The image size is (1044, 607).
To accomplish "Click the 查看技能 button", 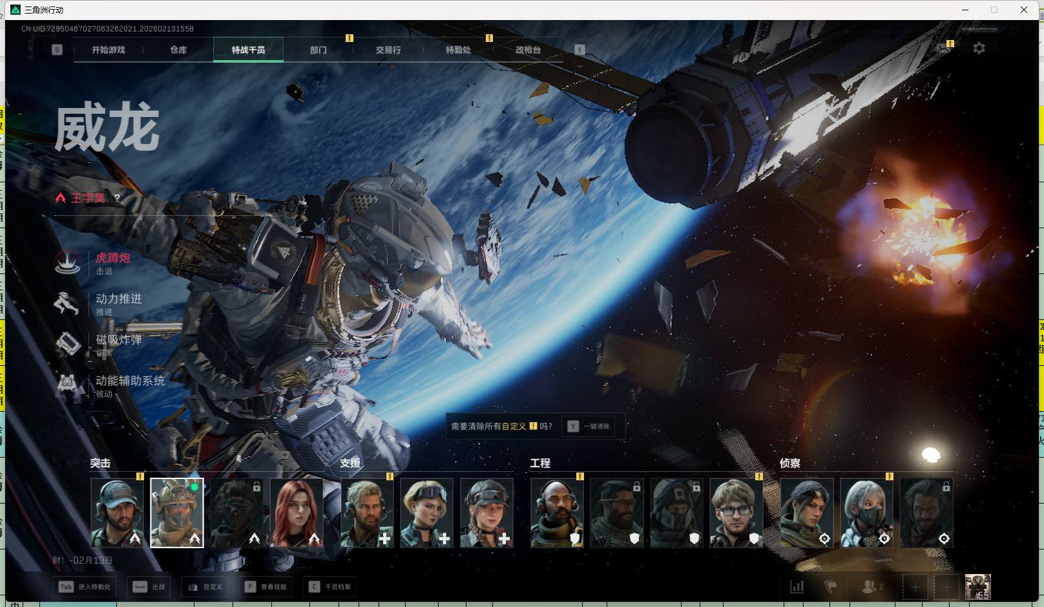I will [266, 586].
